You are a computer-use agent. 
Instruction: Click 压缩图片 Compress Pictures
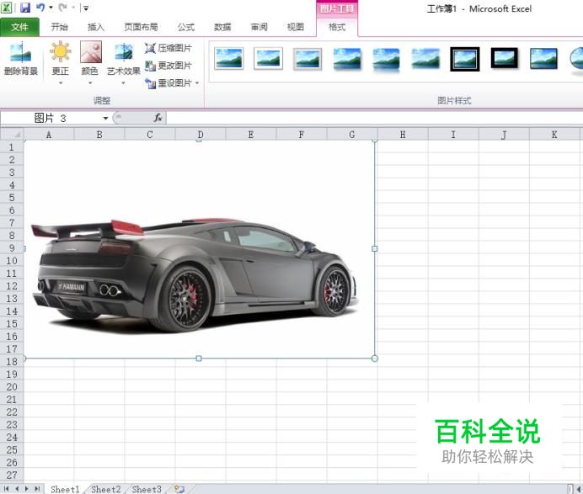[x=168, y=48]
